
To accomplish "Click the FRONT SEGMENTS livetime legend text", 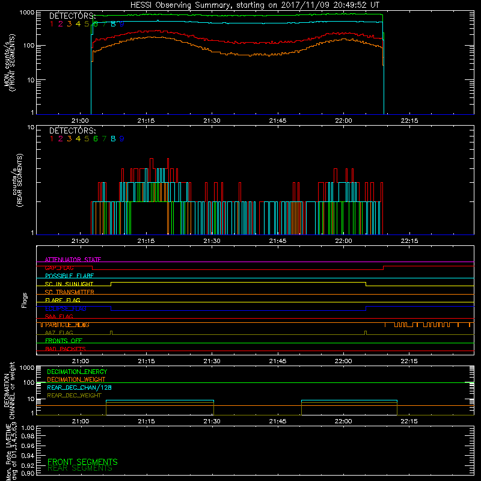I will pos(82,462).
